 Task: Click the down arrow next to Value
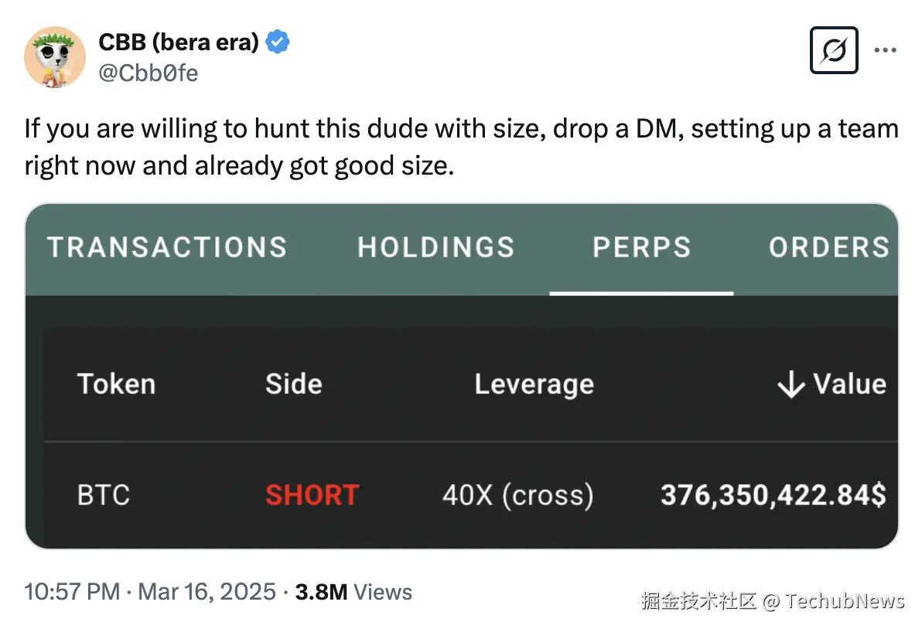791,385
